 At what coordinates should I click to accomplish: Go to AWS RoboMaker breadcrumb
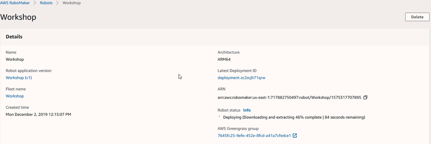click(15, 3)
